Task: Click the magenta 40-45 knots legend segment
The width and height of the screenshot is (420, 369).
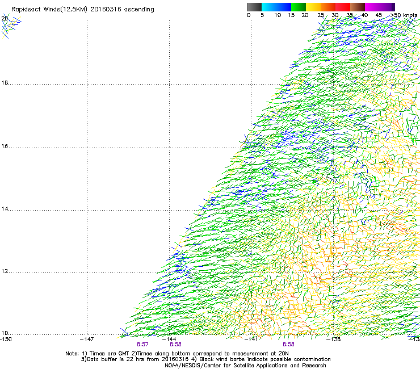Action: [x=373, y=7]
